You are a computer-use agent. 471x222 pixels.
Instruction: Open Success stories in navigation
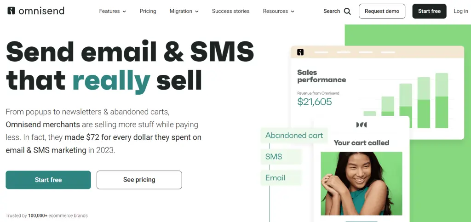230,11
